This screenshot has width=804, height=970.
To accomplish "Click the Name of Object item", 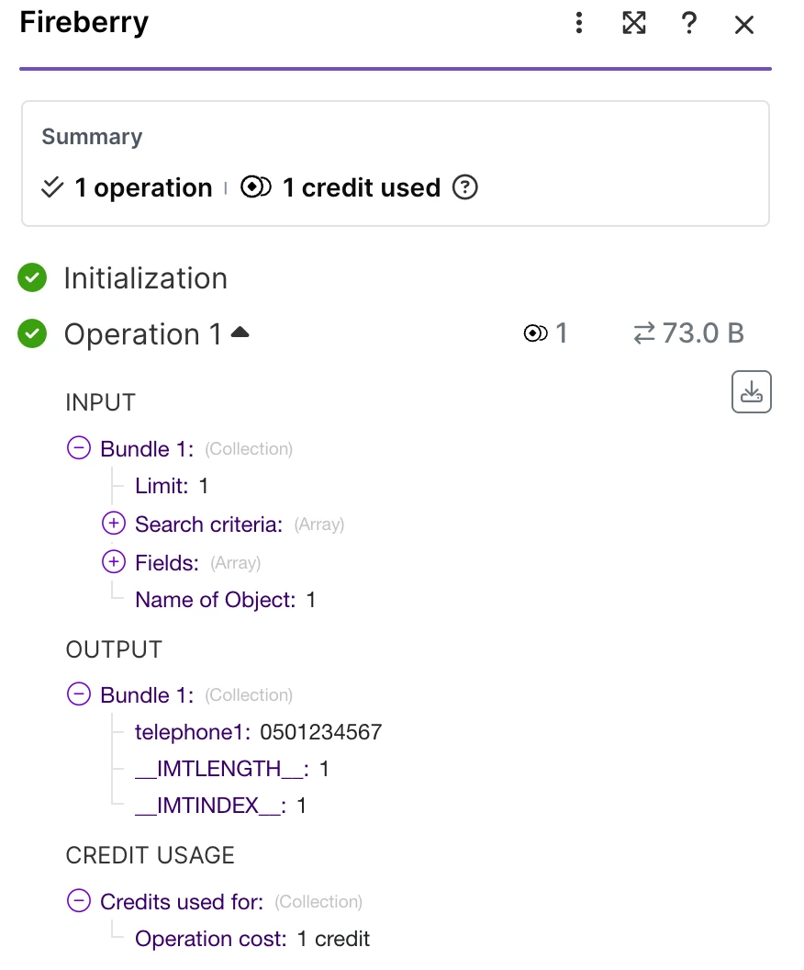I will coord(215,600).
